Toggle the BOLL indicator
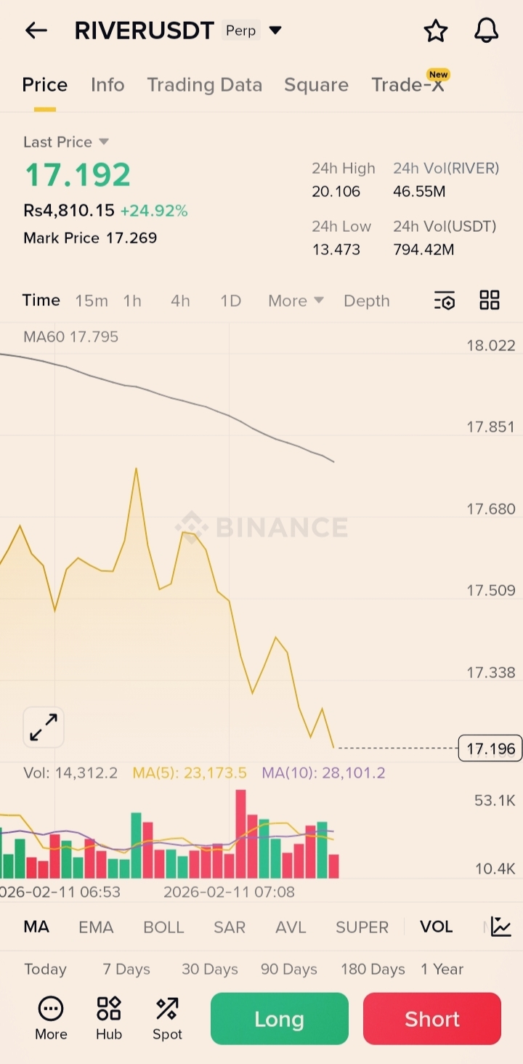 [x=163, y=927]
